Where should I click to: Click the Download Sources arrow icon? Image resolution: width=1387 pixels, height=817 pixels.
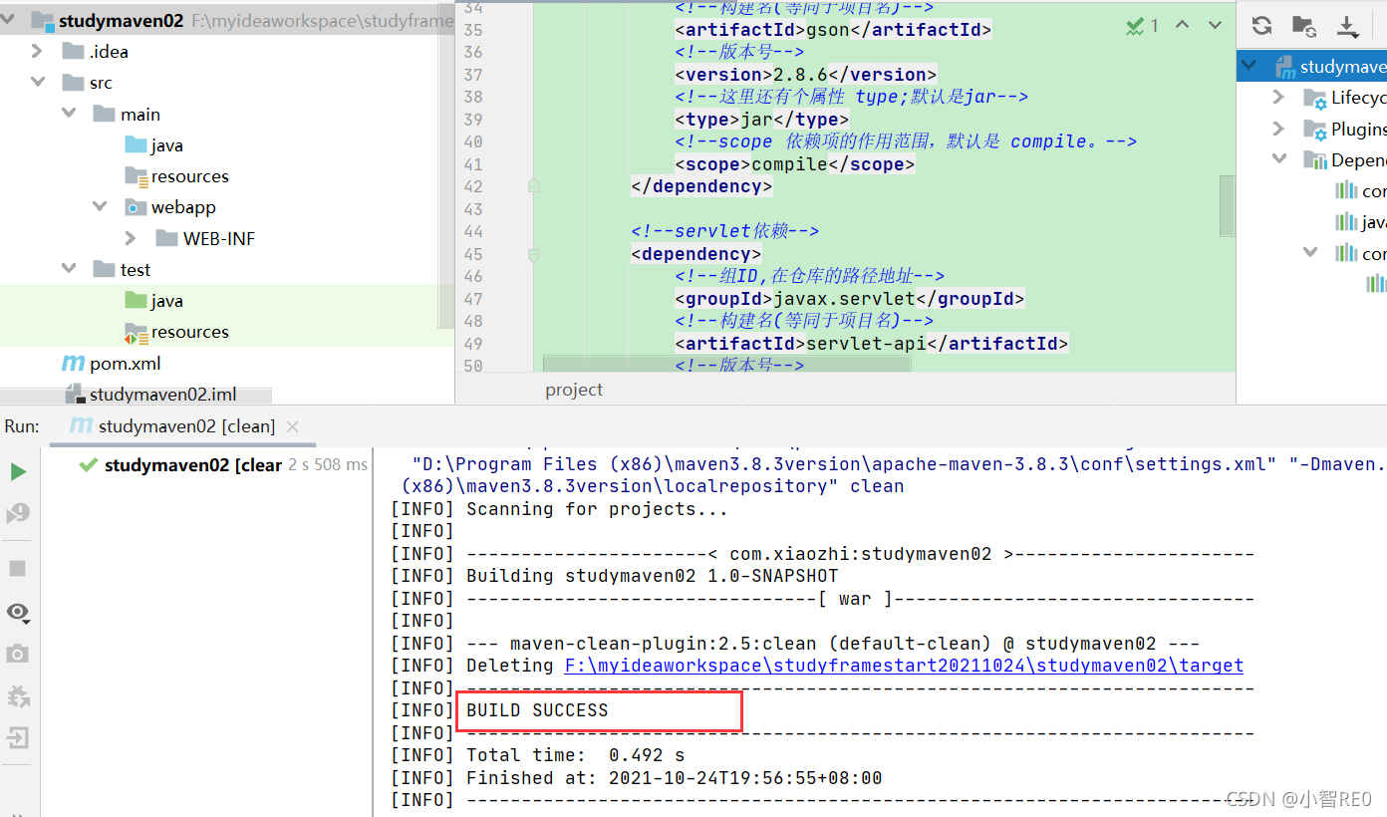[x=1347, y=26]
